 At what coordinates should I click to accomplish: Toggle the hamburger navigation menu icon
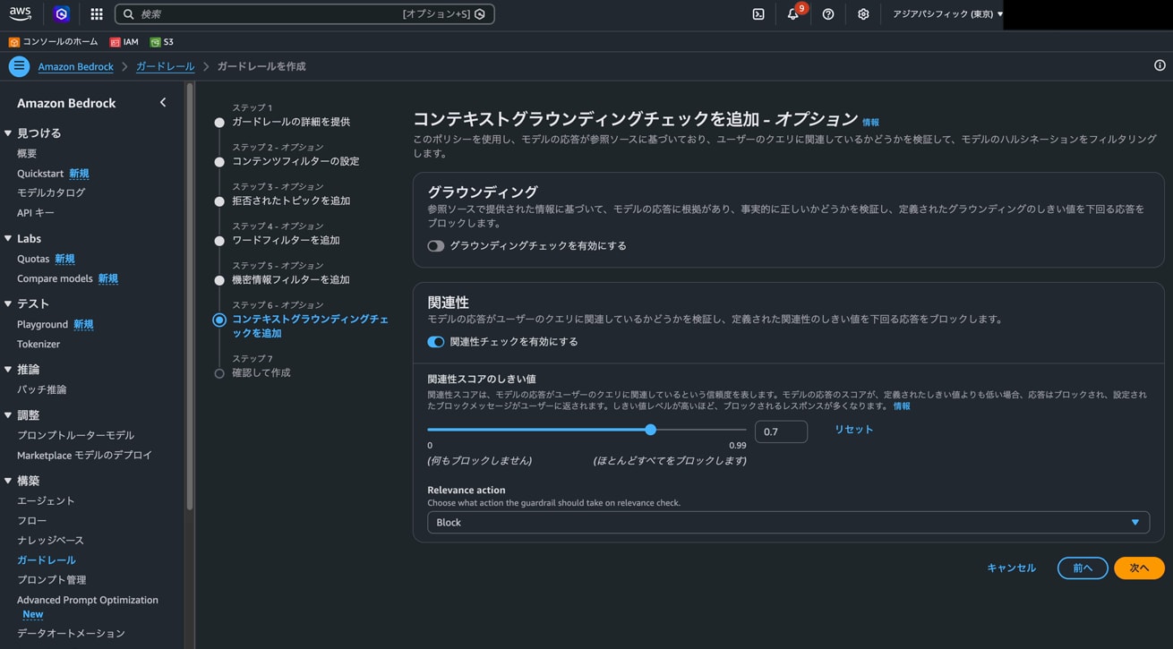(x=19, y=66)
